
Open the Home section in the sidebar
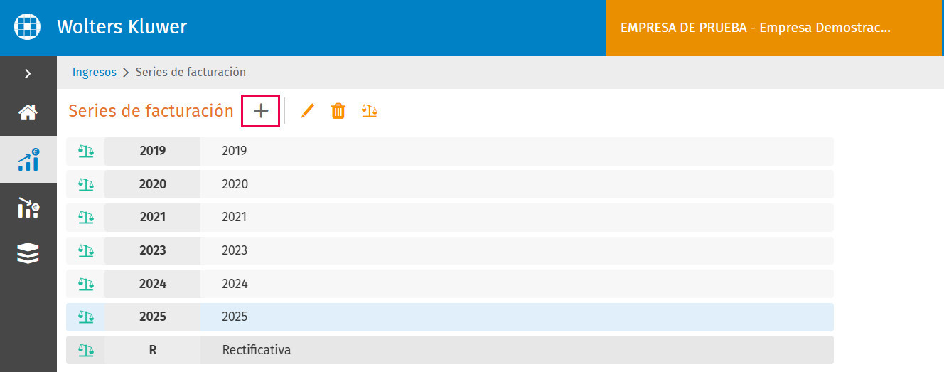(x=28, y=112)
